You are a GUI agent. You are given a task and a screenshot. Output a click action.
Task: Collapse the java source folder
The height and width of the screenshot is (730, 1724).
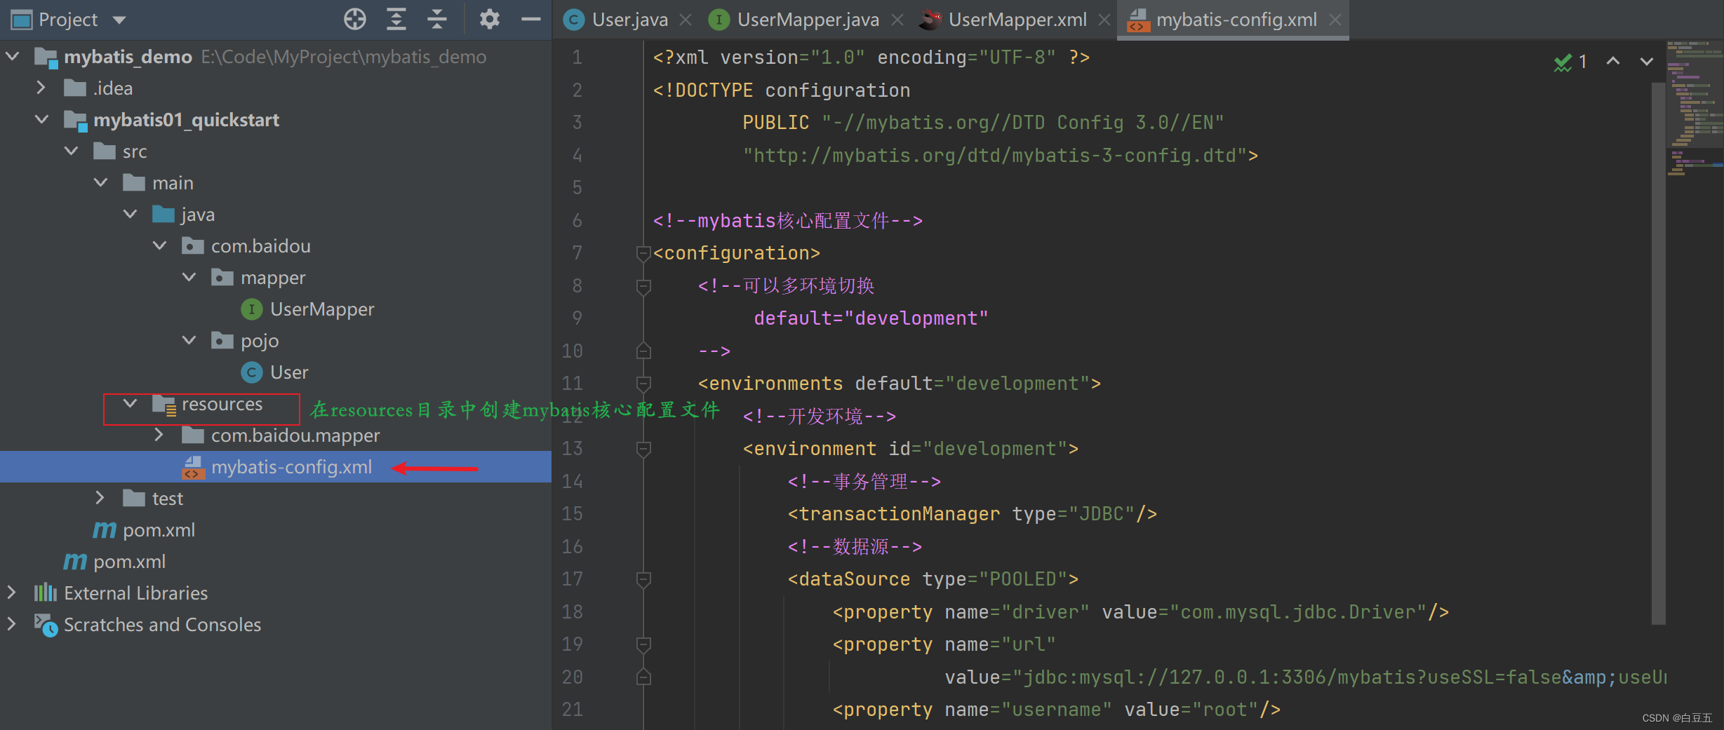click(131, 214)
